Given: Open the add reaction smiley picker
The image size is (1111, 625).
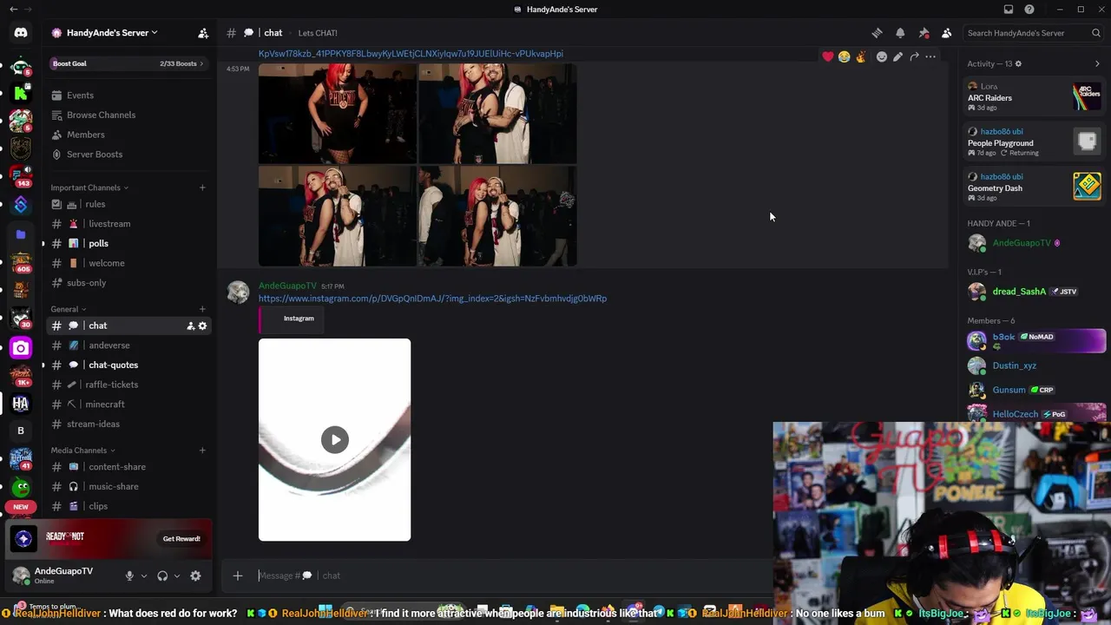Looking at the screenshot, I should [882, 57].
